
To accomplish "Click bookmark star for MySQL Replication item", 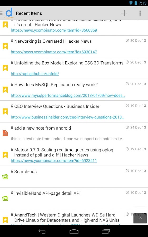I will (x=5, y=90).
